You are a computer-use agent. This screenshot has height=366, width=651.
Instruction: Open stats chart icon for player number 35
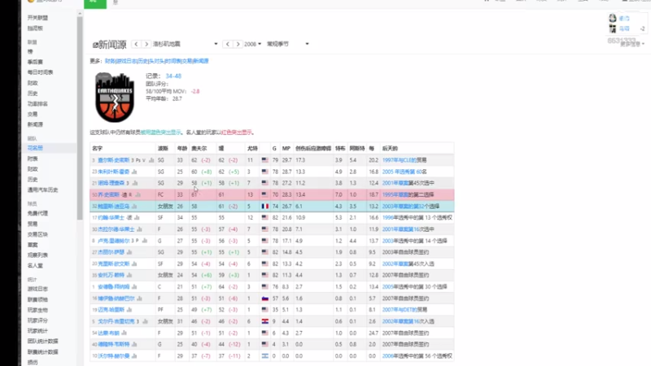tap(129, 275)
